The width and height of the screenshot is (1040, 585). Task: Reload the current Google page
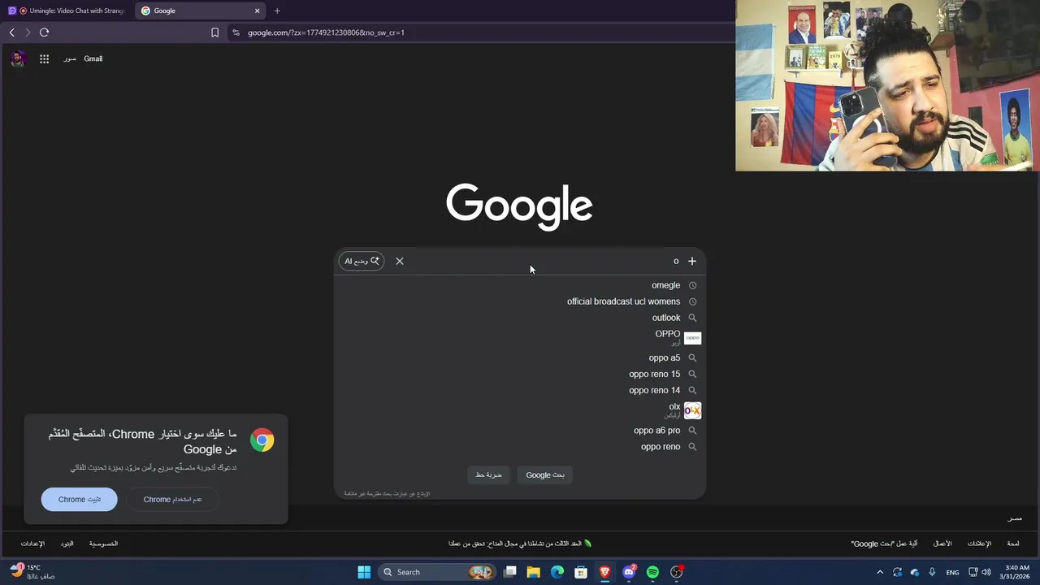(x=44, y=32)
